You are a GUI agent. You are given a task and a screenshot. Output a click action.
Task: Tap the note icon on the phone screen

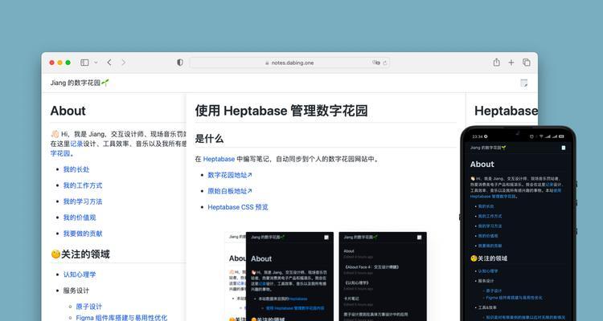tap(564, 148)
